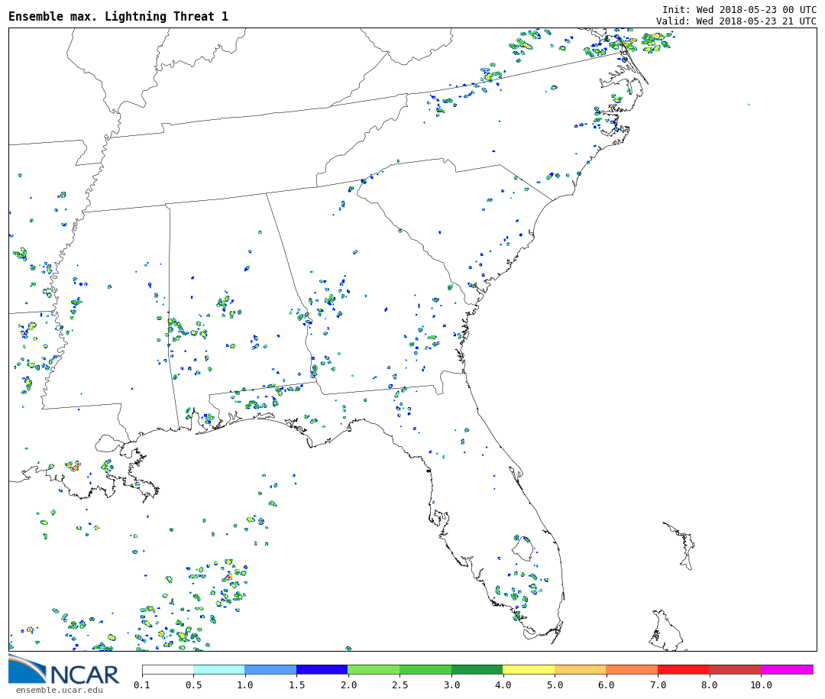The width and height of the screenshot is (825, 699).
Task: Select the white color bar segment
Action: (x=167, y=669)
